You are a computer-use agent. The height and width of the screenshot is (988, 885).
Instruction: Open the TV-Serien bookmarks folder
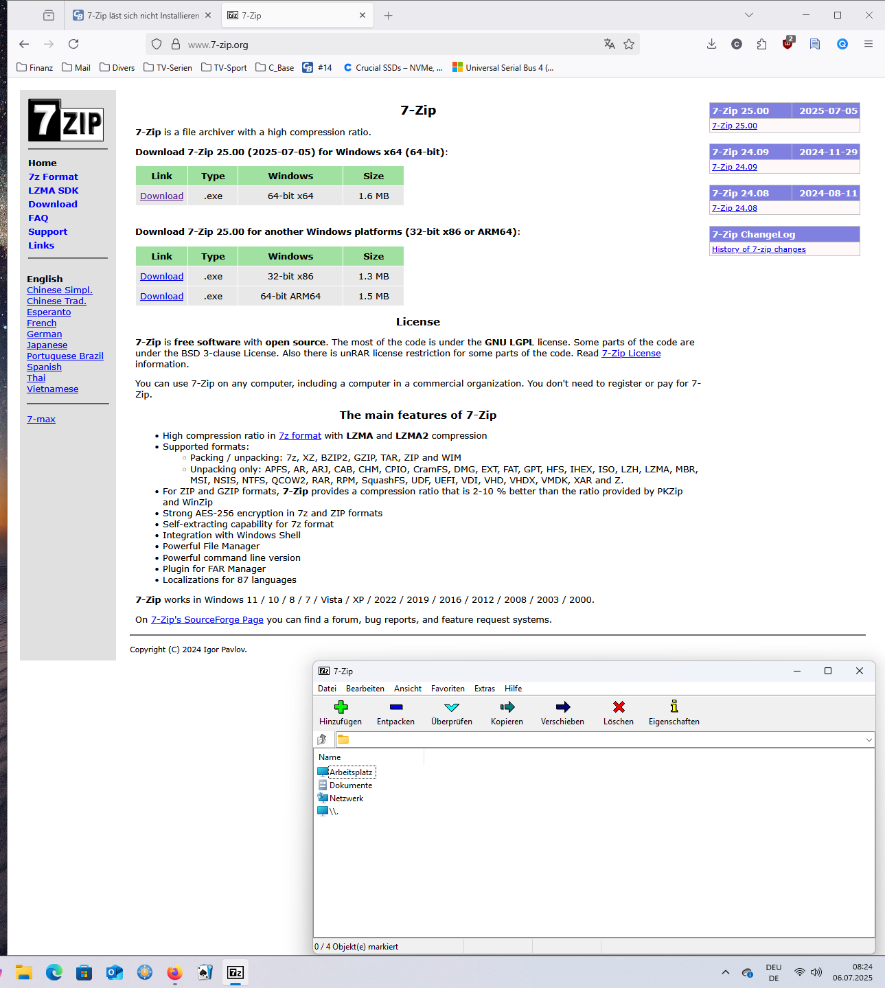pyautogui.click(x=168, y=67)
